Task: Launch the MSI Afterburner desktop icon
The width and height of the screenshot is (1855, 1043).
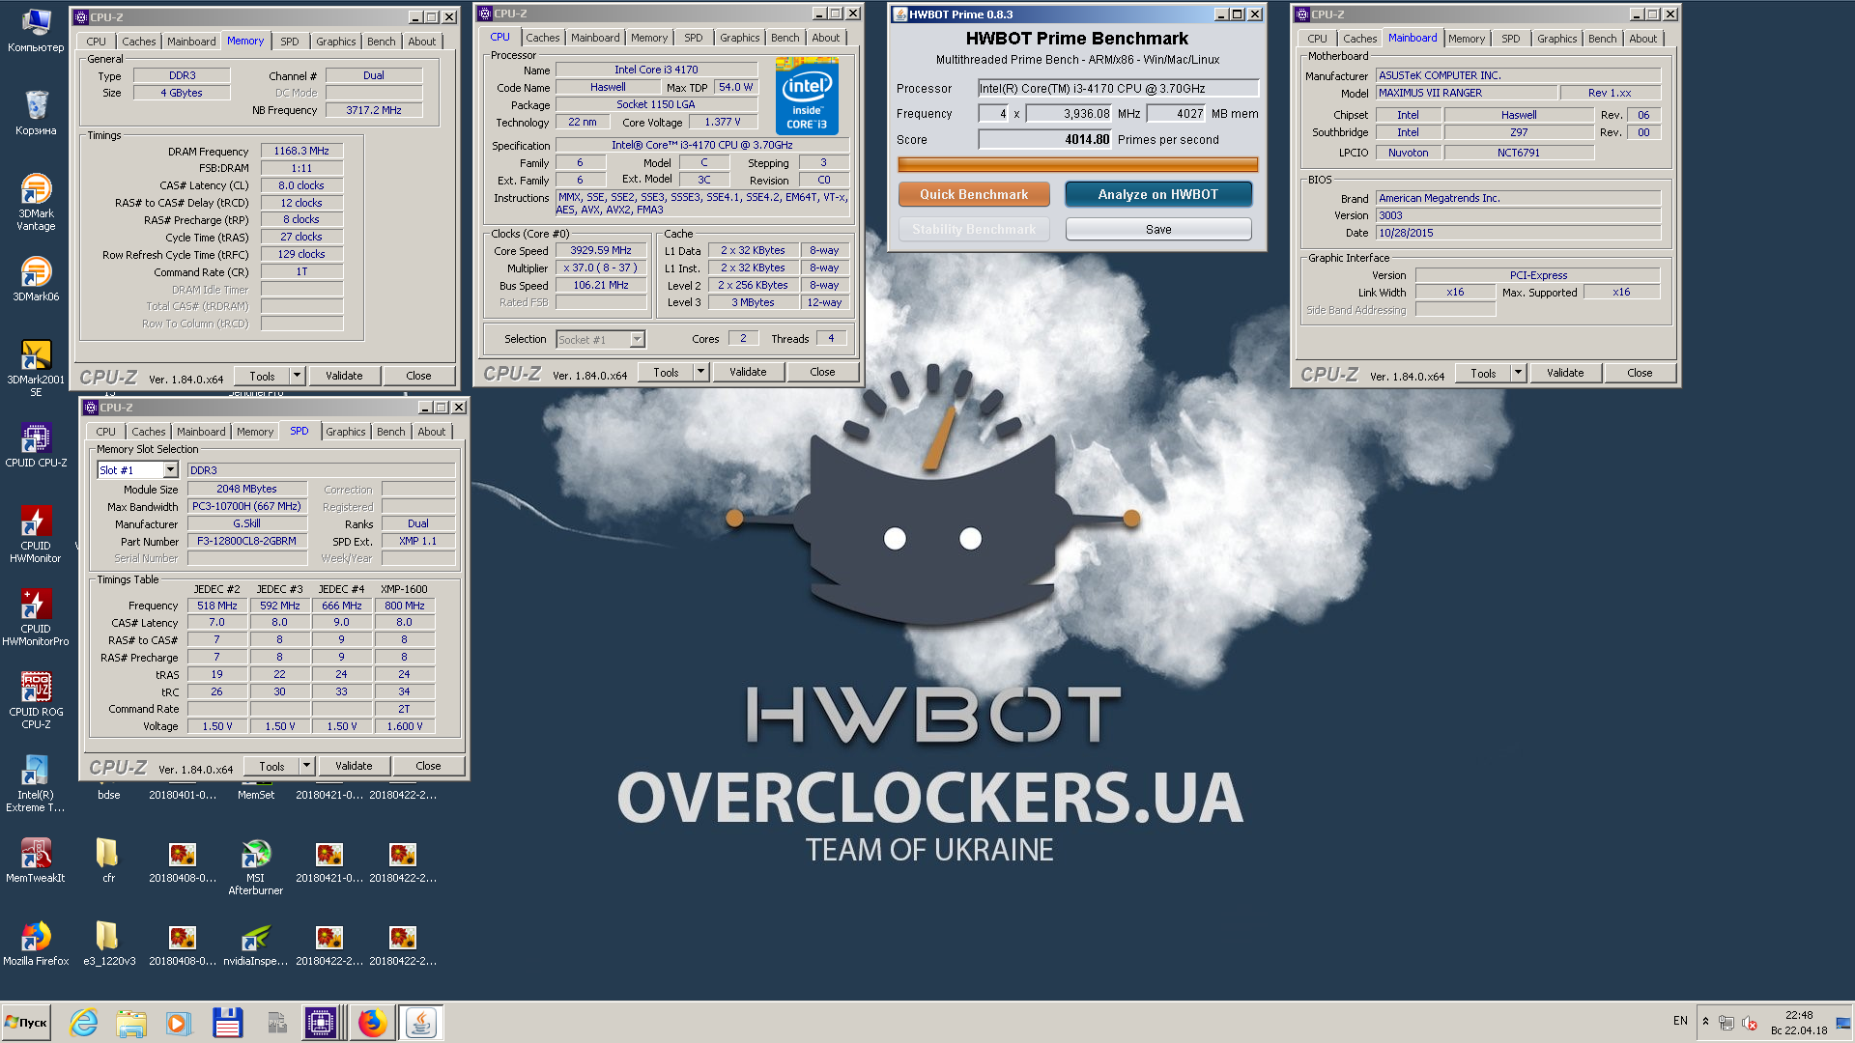Action: pyautogui.click(x=255, y=865)
